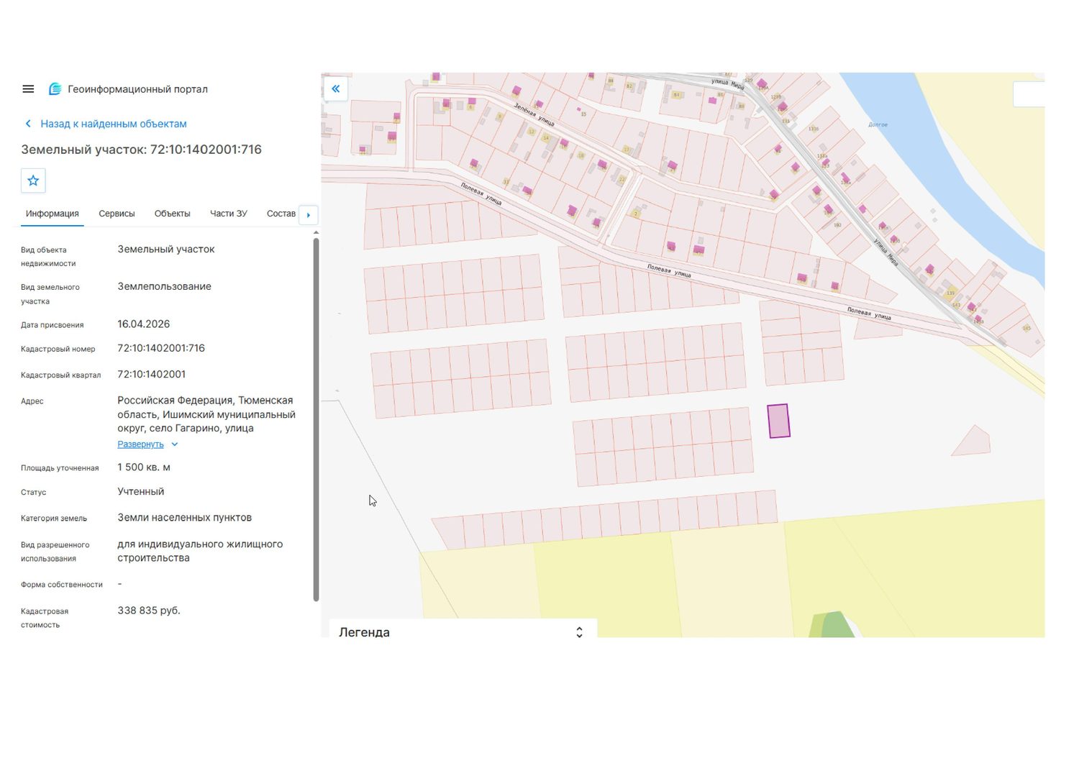This screenshot has height=763, width=1079.
Task: Click the status value Учтенный
Action: [x=141, y=492]
